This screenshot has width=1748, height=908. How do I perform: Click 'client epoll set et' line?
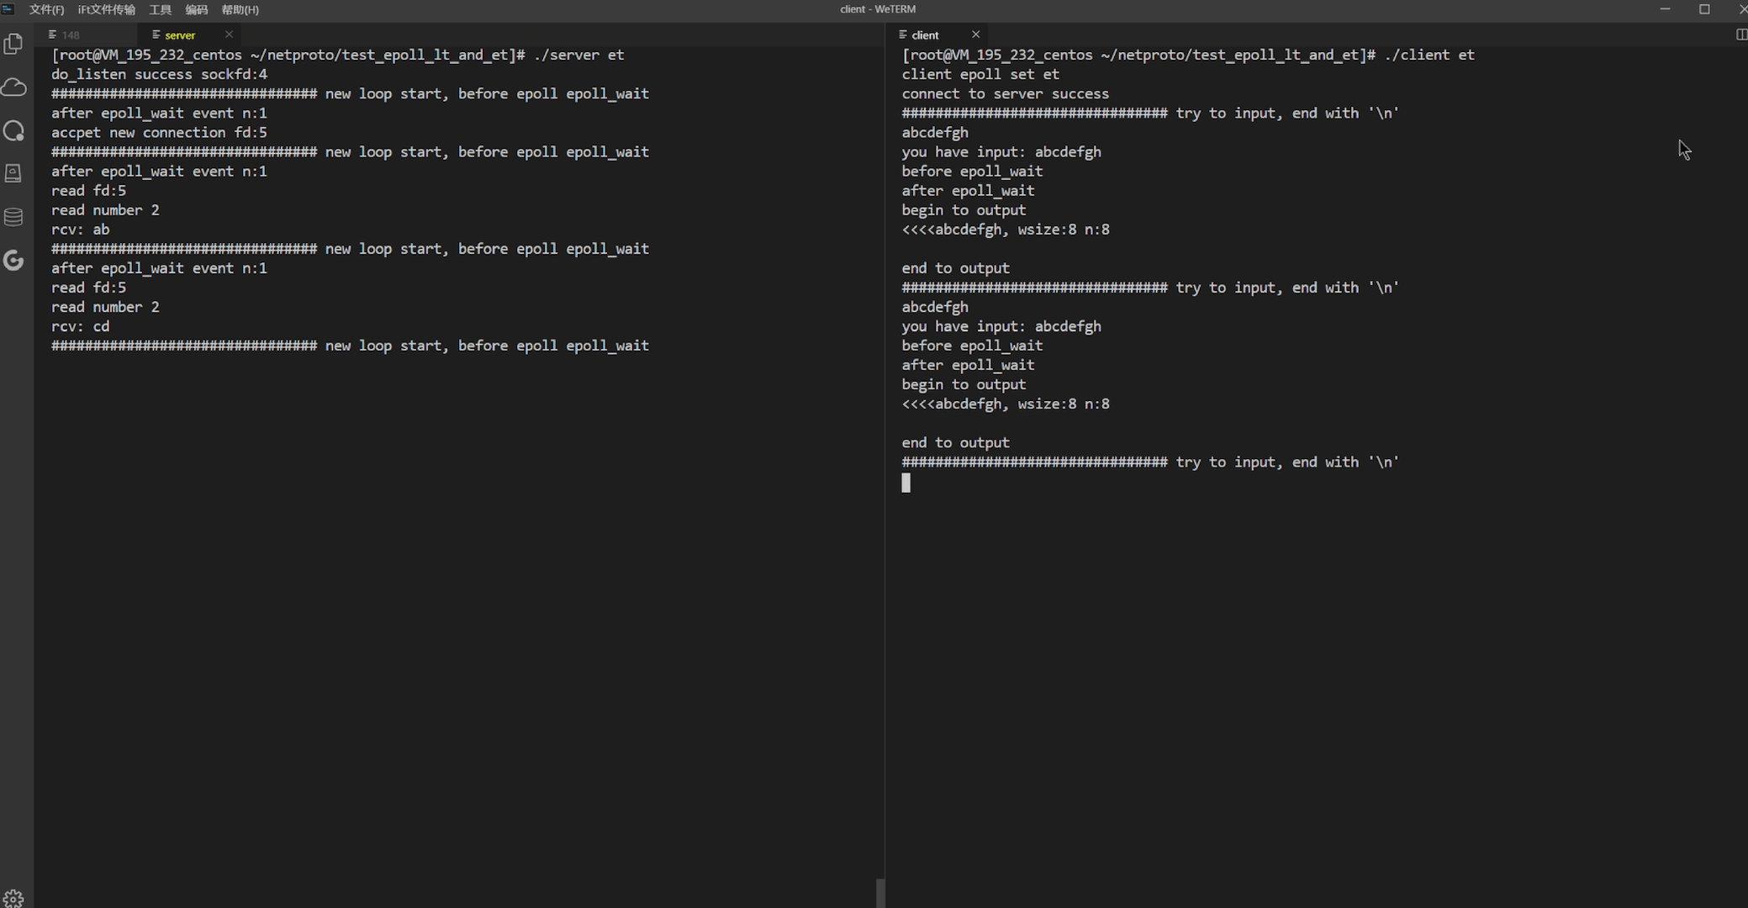coord(980,74)
